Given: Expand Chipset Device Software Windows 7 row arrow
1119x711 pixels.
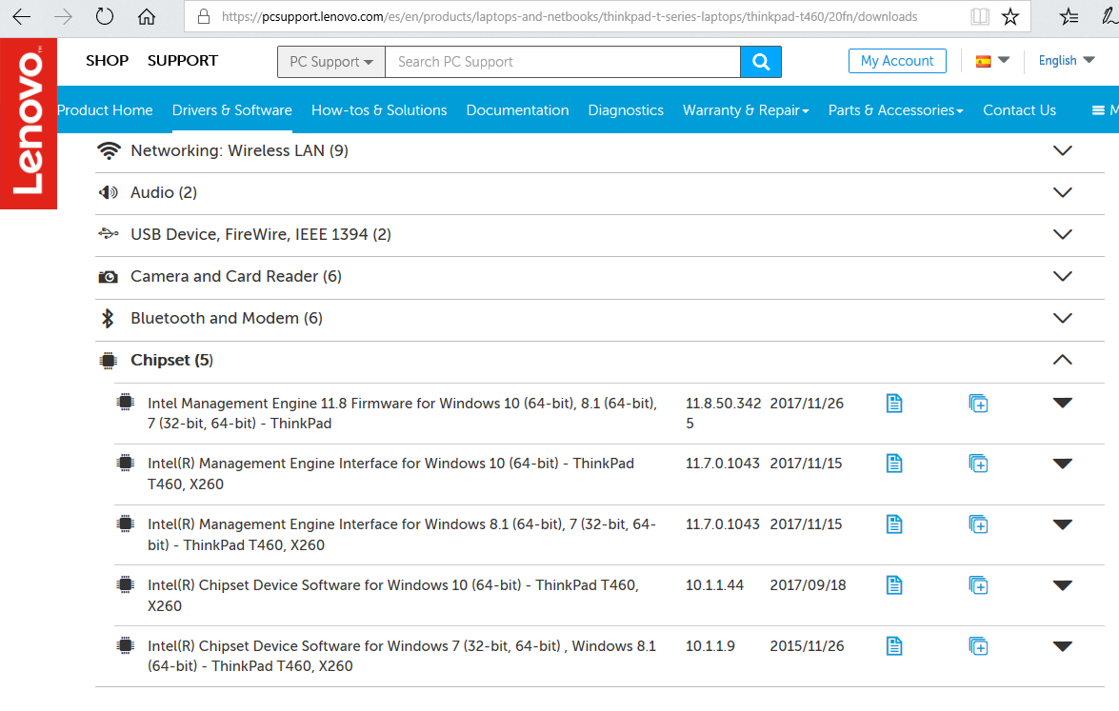Looking at the screenshot, I should 1063,646.
